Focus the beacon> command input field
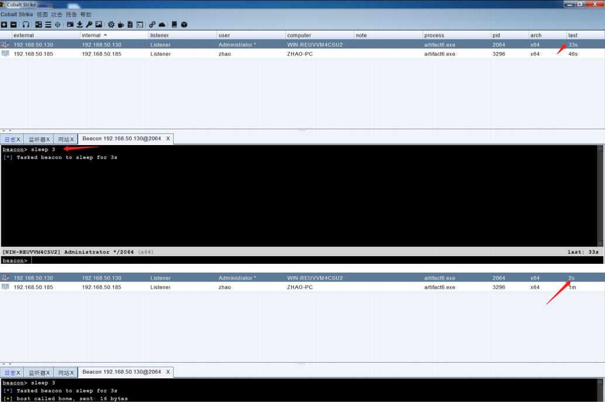The height and width of the screenshot is (403, 605). tap(316, 260)
